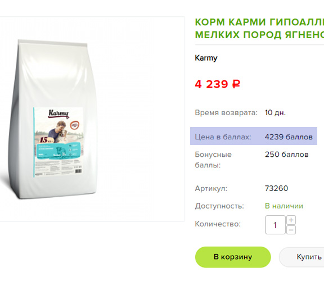This screenshot has width=324, height=281.
Task: Click the Бонусные баллы label
Action: [x=213, y=160]
